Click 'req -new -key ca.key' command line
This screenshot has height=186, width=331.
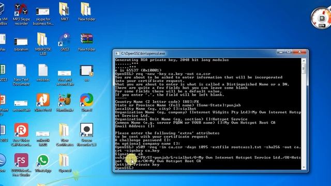(x=163, y=74)
